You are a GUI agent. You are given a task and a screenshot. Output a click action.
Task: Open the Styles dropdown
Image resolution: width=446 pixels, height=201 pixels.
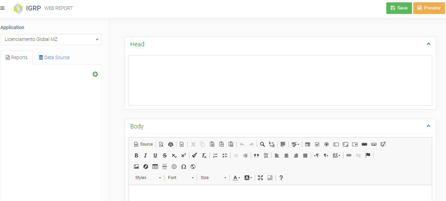tap(148, 178)
